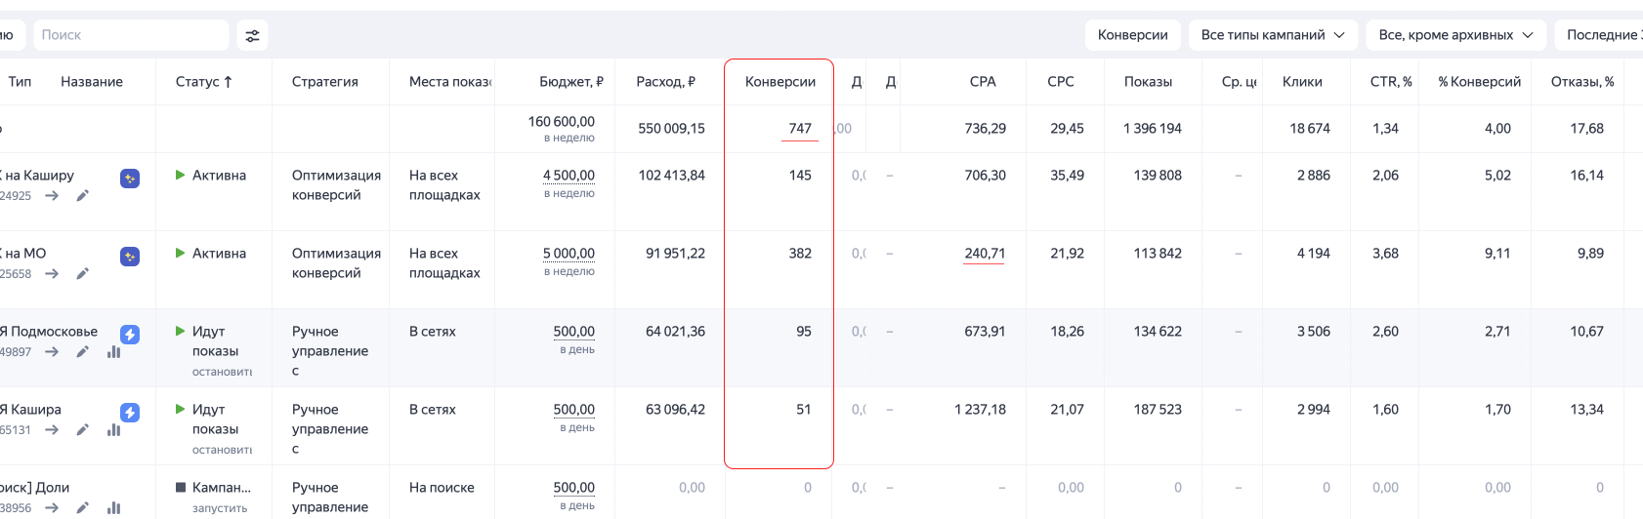Stop impressions via остановить under Подмосковье status
The image size is (1643, 519).
click(x=222, y=372)
